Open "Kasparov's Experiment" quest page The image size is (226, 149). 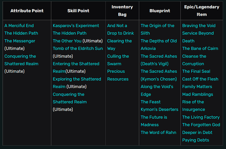[x=76, y=26]
